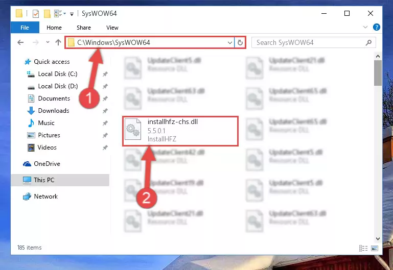Open Pictures in the sidebar
The image size is (393, 270).
[x=49, y=135]
